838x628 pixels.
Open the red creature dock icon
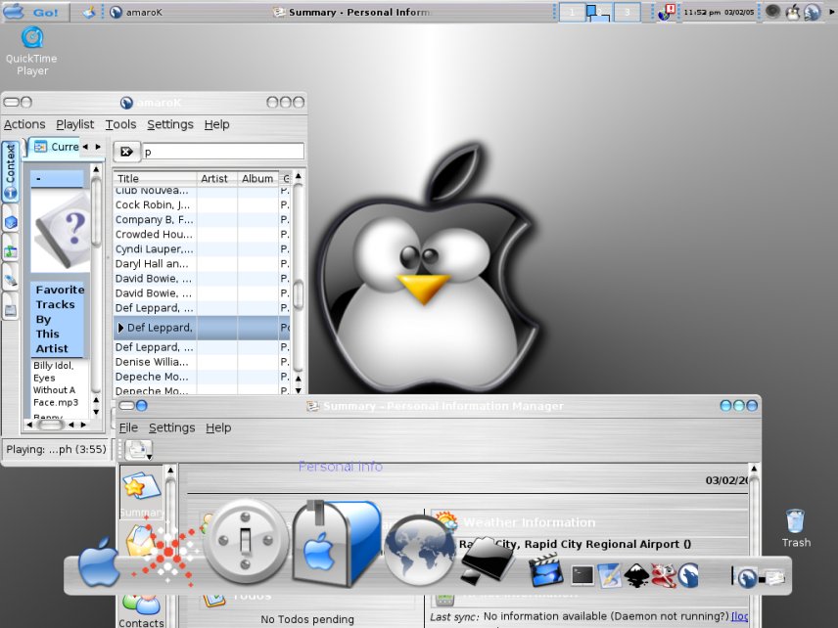coord(664,575)
